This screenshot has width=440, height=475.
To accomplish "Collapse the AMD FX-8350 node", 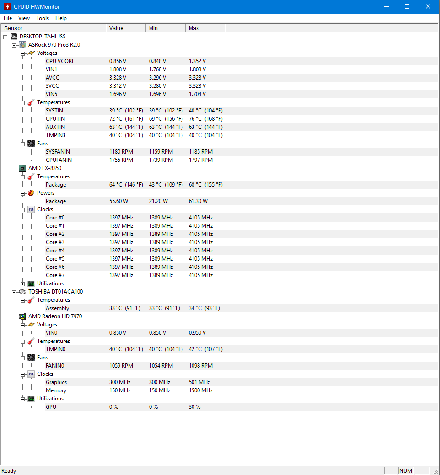I will point(14,169).
